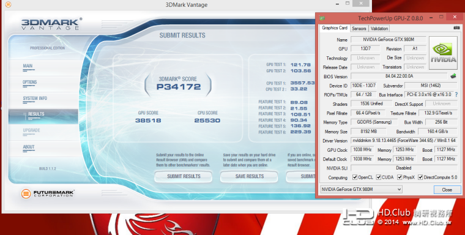Click the Pixel Fillrate value 66.4 GPixel/s

368,113
